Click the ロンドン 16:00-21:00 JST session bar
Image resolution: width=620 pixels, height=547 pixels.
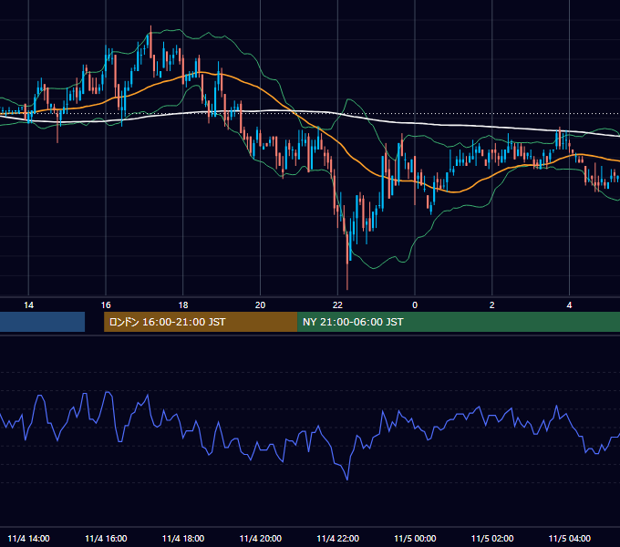click(x=201, y=322)
